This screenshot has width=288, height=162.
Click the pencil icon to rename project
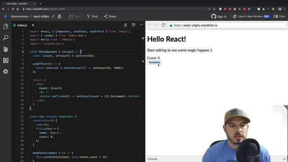(53, 16)
